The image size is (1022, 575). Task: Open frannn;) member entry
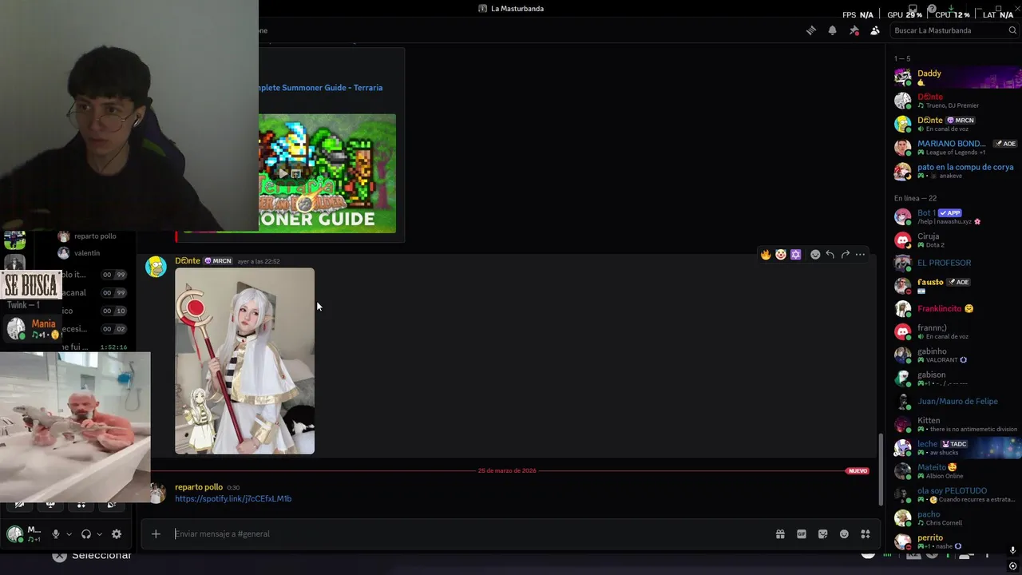click(x=954, y=331)
